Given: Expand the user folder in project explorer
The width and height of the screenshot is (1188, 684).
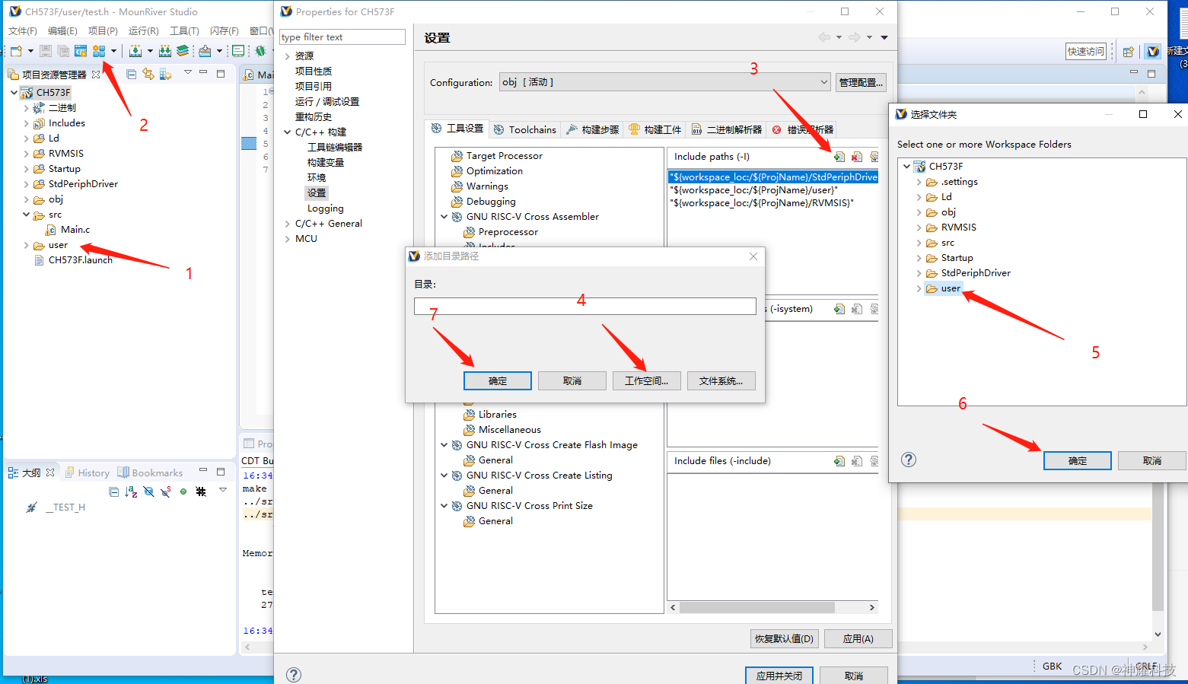Looking at the screenshot, I should tap(27, 245).
